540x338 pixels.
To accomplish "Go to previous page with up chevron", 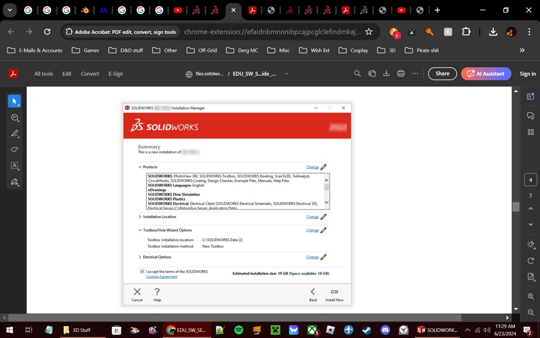I will pyautogui.click(x=530, y=208).
